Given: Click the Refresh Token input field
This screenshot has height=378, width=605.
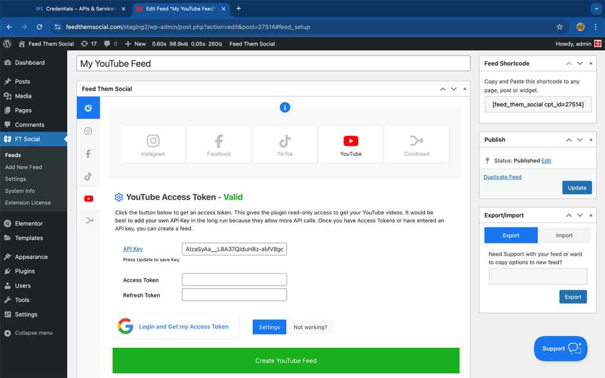Looking at the screenshot, I should coord(234,295).
